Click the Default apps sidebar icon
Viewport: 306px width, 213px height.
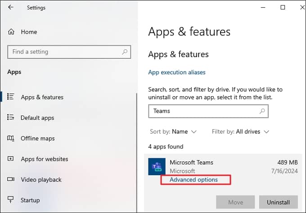[10, 117]
